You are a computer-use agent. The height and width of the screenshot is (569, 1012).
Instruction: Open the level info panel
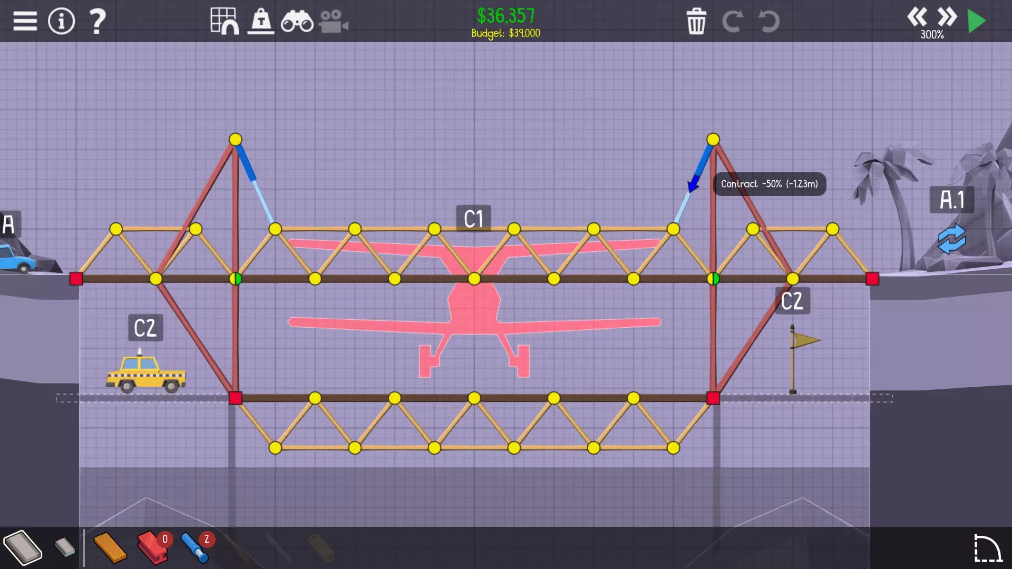click(61, 21)
